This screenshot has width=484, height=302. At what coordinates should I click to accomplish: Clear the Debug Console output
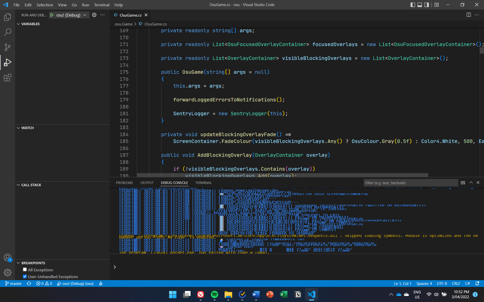click(463, 183)
